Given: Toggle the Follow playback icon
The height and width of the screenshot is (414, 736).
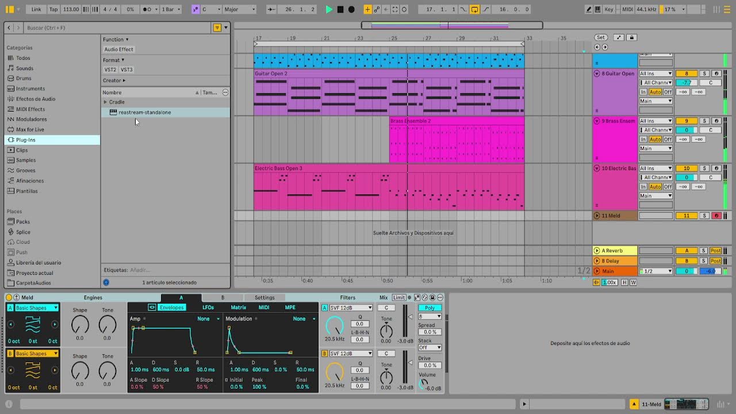Looking at the screenshot, I should 272,9.
